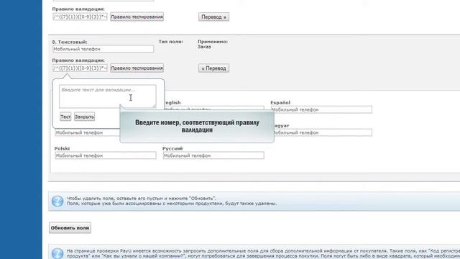460x259 pixels.
Task: Click the Применимо: Заказ text
Action: [x=213, y=44]
